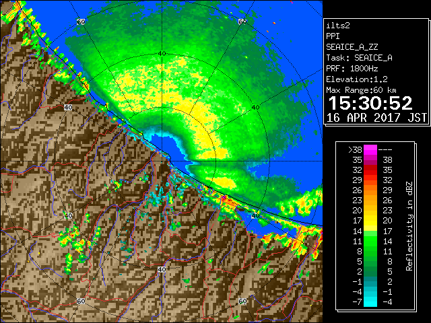Click the "SEAICE_A_ZZ" product line
Screen dimensions: 431x323
[x=352, y=47]
